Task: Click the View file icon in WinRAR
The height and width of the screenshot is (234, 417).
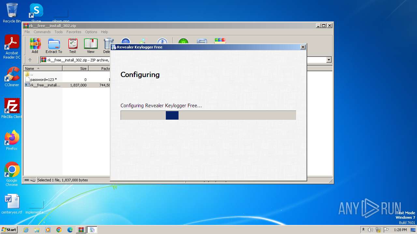Action: [91, 45]
